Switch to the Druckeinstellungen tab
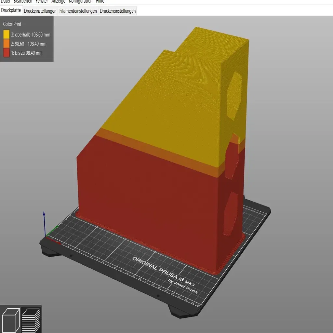This screenshot has height=333, width=333. point(40,11)
